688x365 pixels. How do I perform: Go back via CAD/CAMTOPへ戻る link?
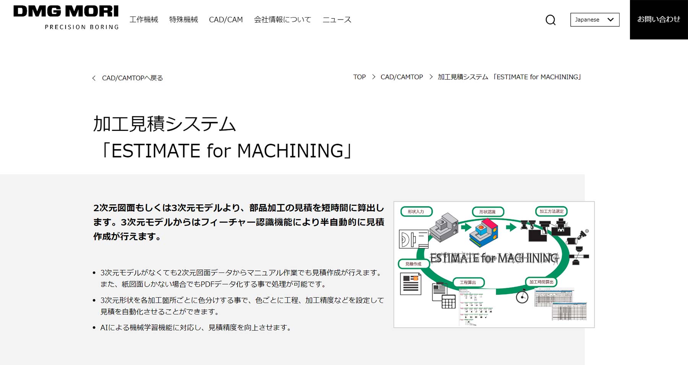click(x=132, y=78)
